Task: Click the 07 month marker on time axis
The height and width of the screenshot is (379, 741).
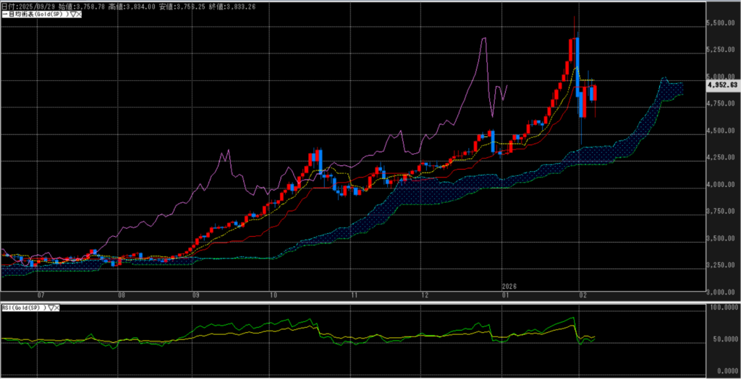Action: pyautogui.click(x=41, y=295)
